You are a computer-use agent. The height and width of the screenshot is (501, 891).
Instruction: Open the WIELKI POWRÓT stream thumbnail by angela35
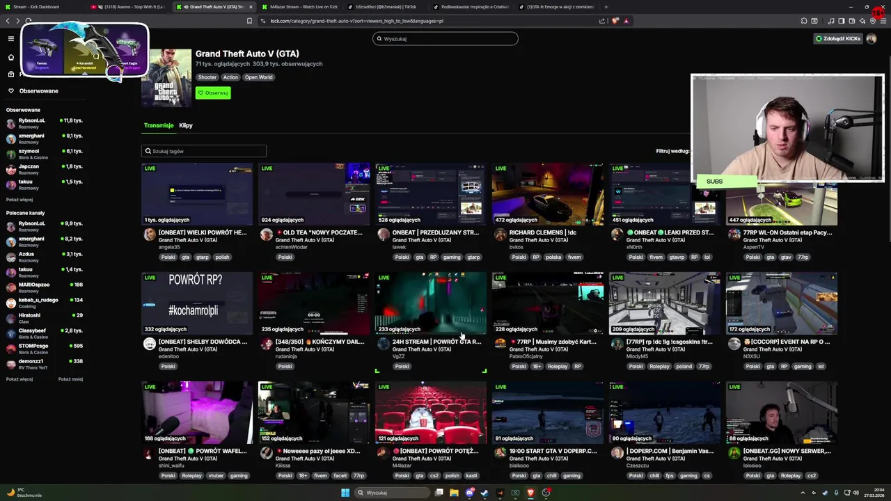197,194
